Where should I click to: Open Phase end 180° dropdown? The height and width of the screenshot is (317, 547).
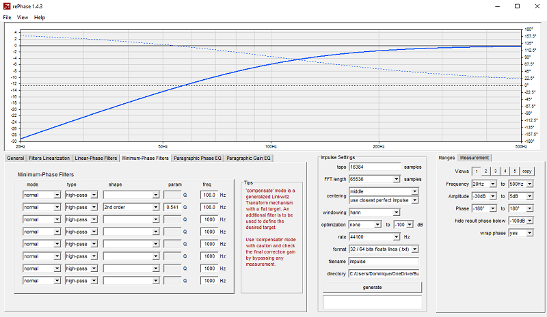[x=520, y=208]
